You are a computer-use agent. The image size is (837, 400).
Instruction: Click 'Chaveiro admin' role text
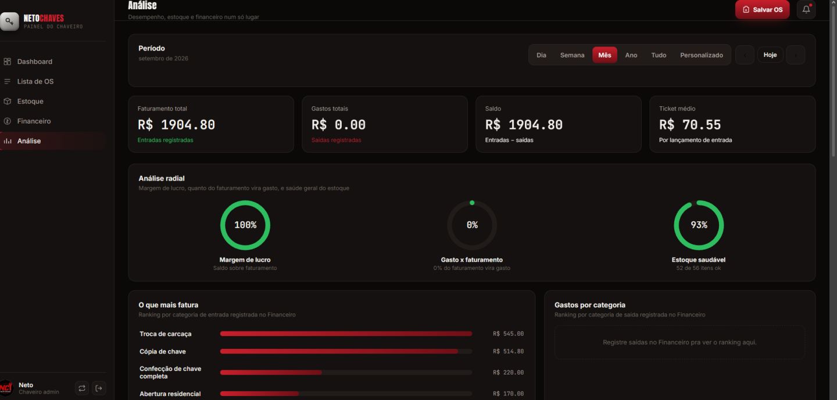pyautogui.click(x=38, y=392)
